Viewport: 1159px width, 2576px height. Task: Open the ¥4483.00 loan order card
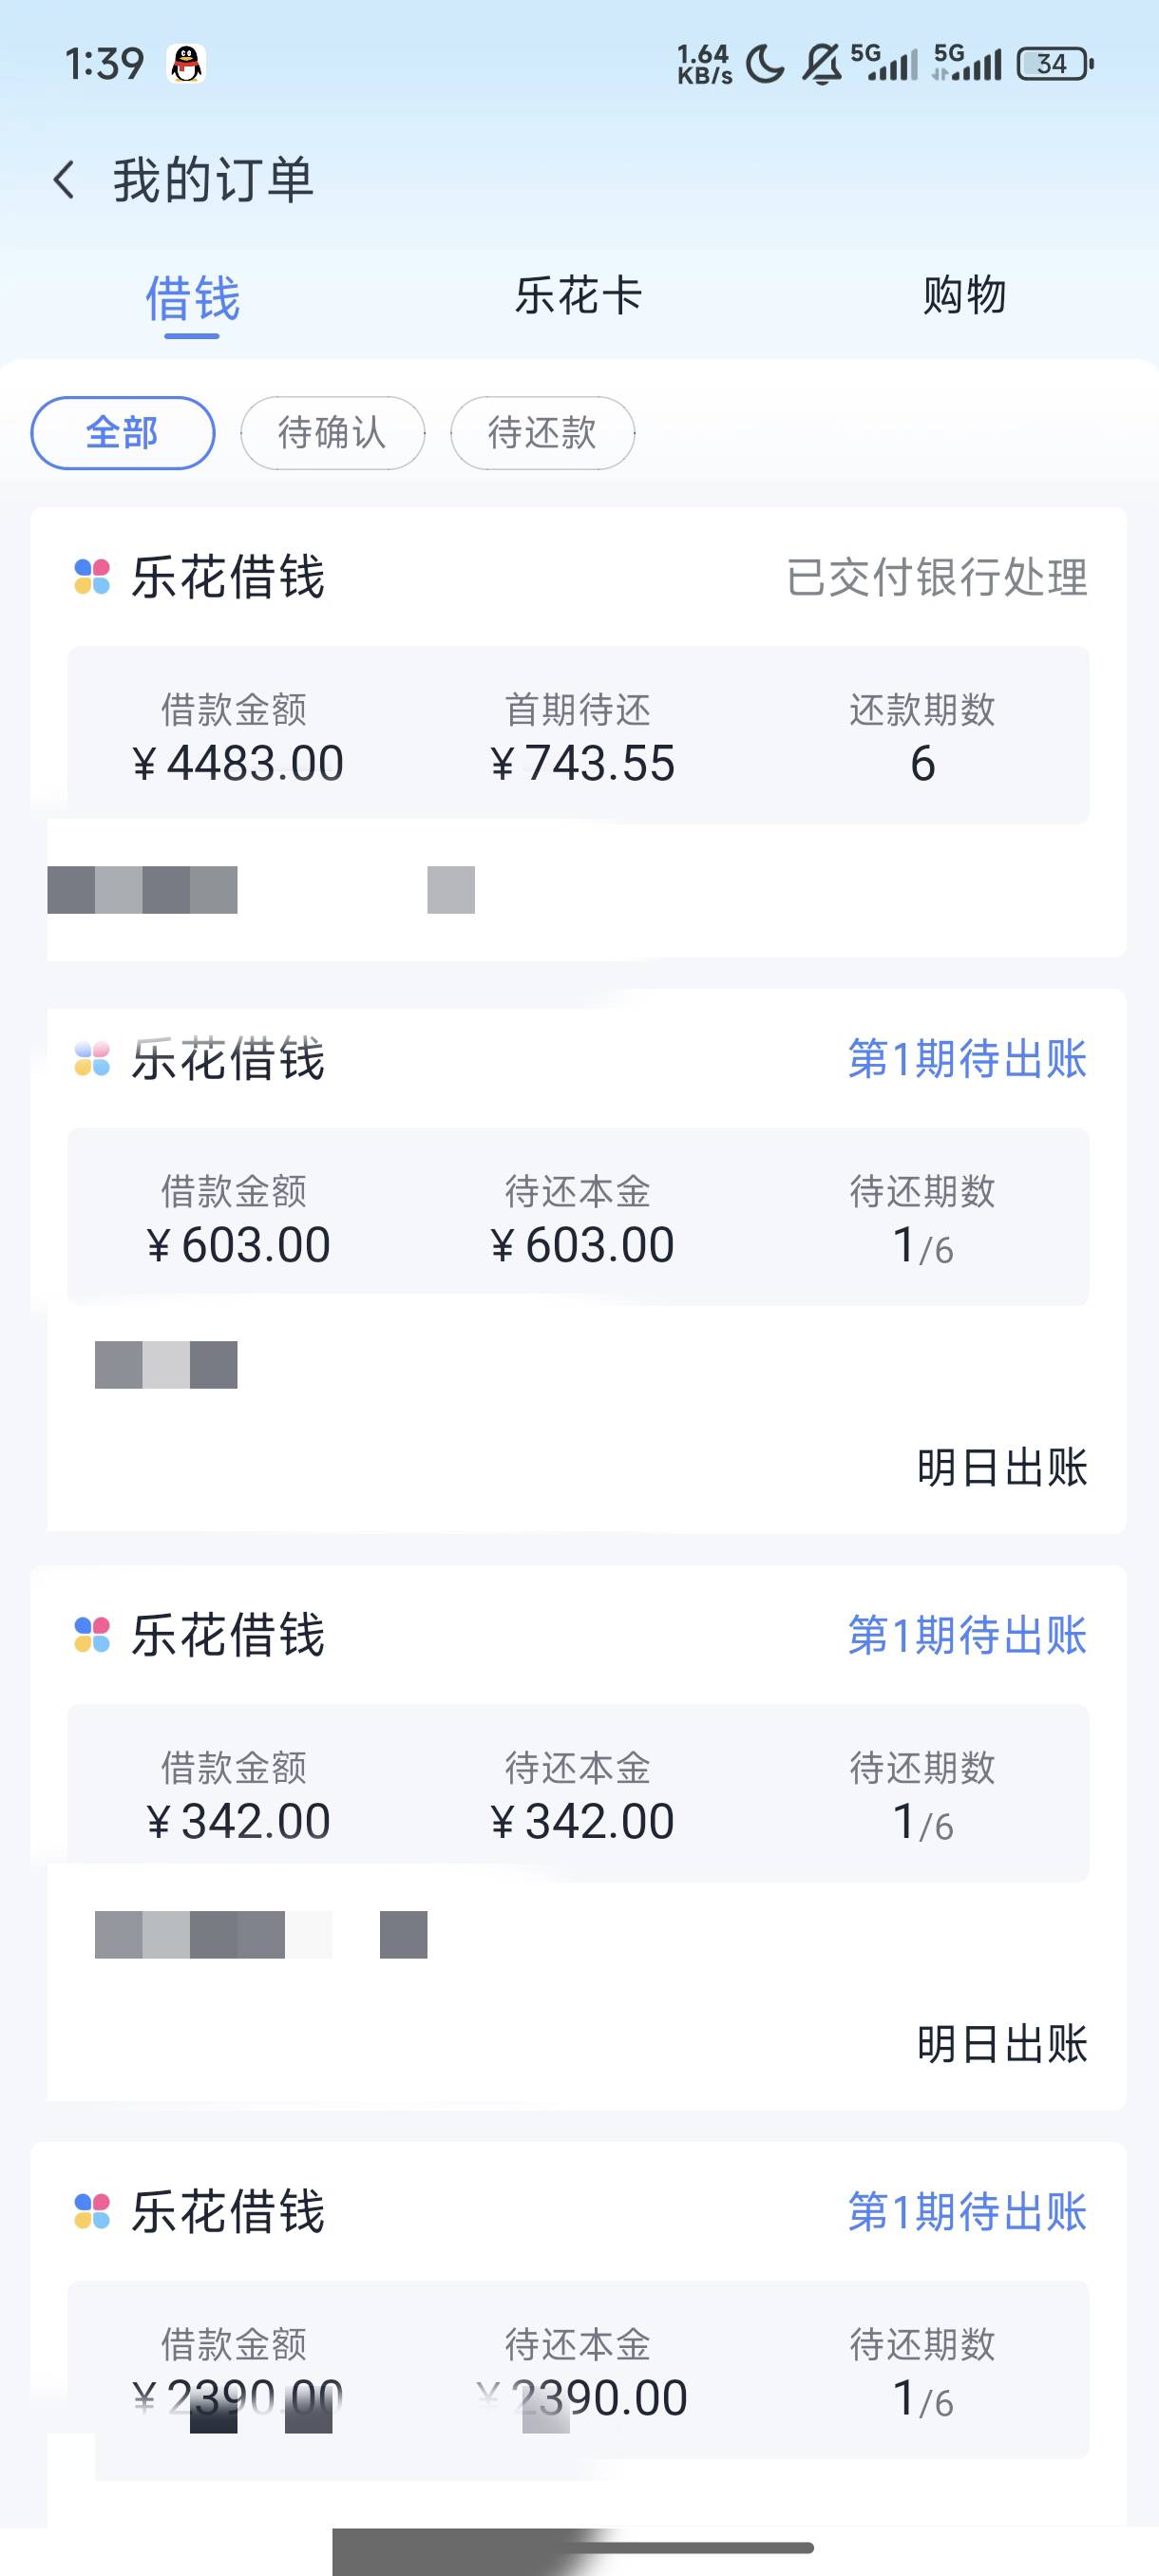click(x=578, y=735)
